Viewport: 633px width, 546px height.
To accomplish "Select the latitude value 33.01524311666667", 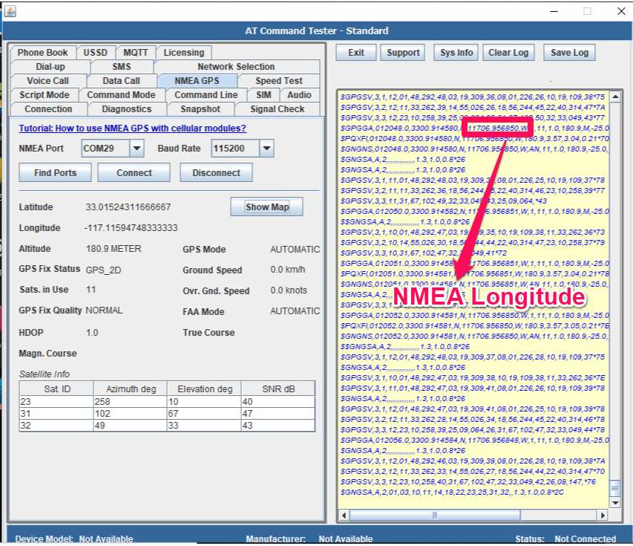I will tap(128, 207).
